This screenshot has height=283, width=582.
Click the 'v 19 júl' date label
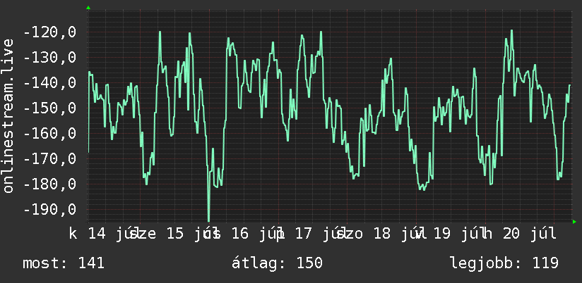click(x=450, y=234)
